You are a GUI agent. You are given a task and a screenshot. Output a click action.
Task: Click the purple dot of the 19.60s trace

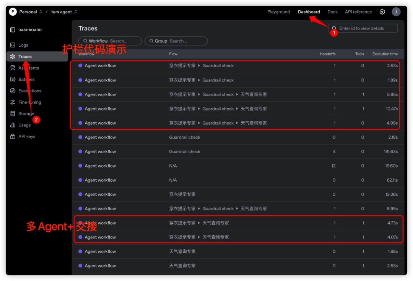click(80, 166)
